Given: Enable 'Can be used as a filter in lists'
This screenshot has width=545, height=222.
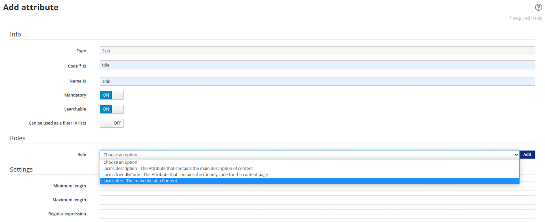Looking at the screenshot, I should click(112, 123).
